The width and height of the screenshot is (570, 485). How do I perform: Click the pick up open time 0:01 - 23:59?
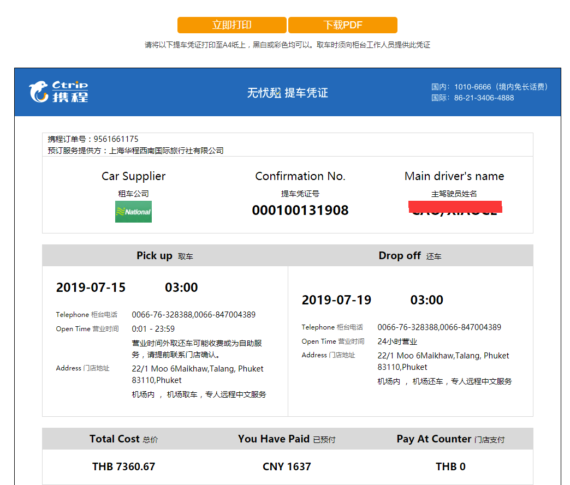tap(153, 329)
